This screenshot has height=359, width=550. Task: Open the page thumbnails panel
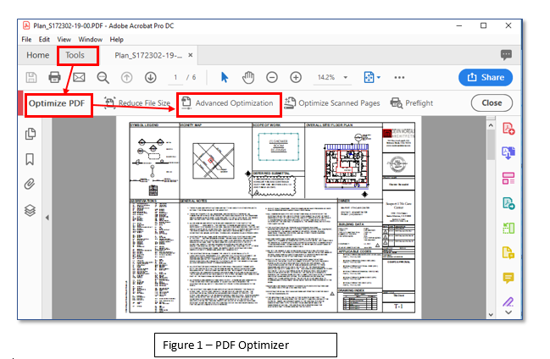pyautogui.click(x=31, y=134)
